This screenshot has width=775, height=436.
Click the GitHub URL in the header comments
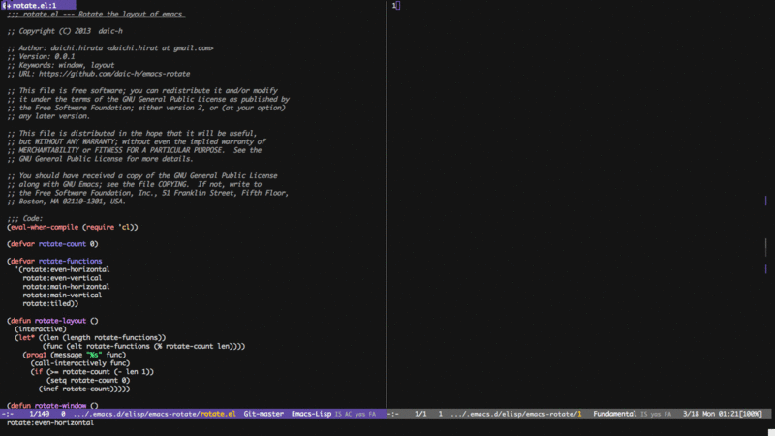point(114,74)
